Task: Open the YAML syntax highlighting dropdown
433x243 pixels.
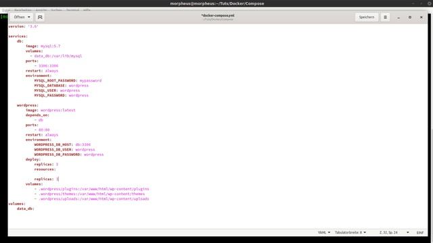Action: [x=324, y=232]
